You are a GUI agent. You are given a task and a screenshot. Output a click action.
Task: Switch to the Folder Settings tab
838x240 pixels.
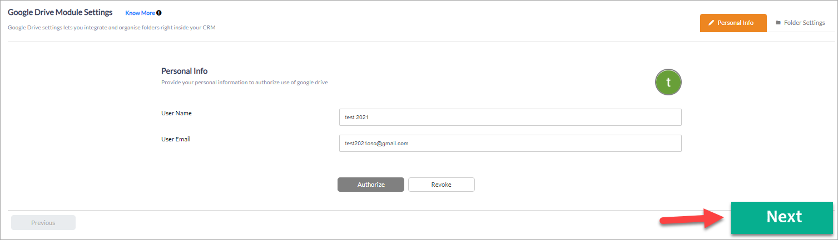800,23
